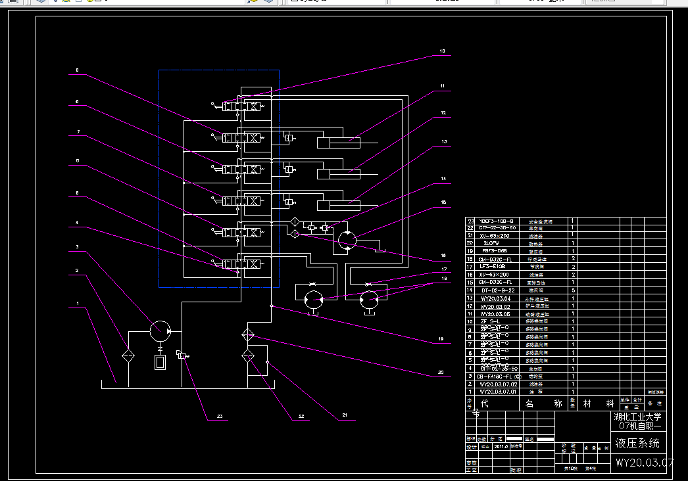This screenshot has width=688, height=481.
Task: Click the '2LQFW' cell in parts list
Action: [491, 243]
